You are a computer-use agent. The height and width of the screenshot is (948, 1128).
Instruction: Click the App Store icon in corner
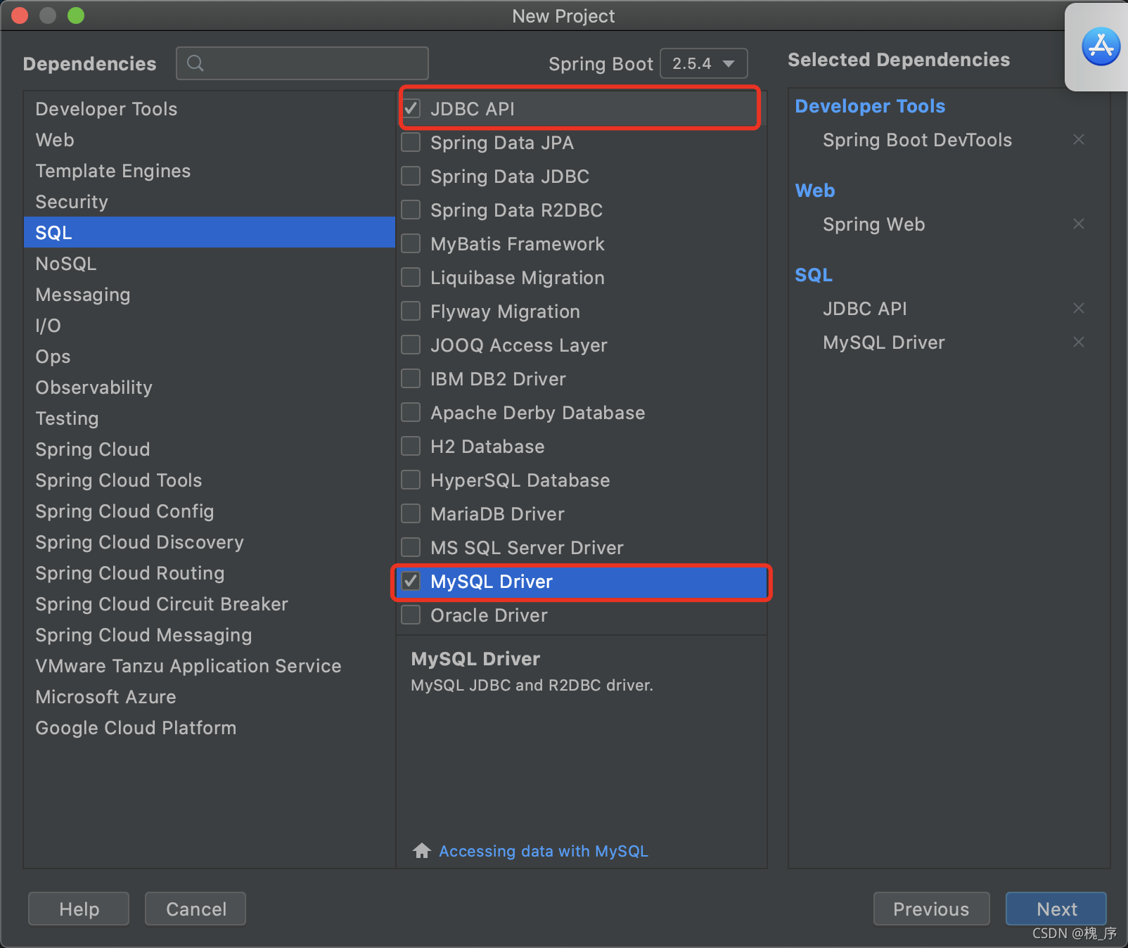pyautogui.click(x=1101, y=46)
